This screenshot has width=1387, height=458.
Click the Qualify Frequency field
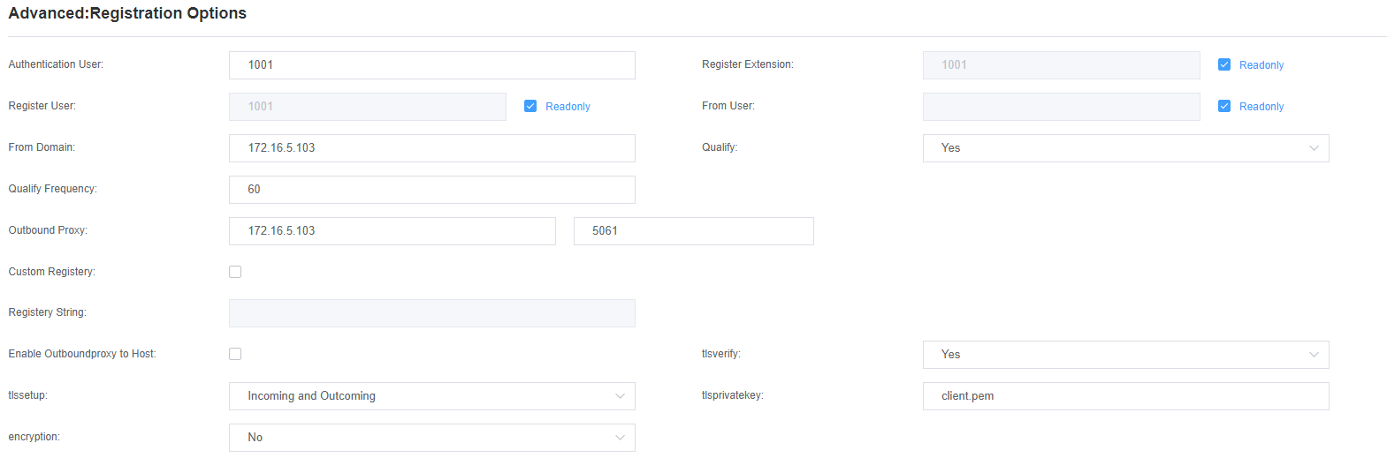pos(431,190)
